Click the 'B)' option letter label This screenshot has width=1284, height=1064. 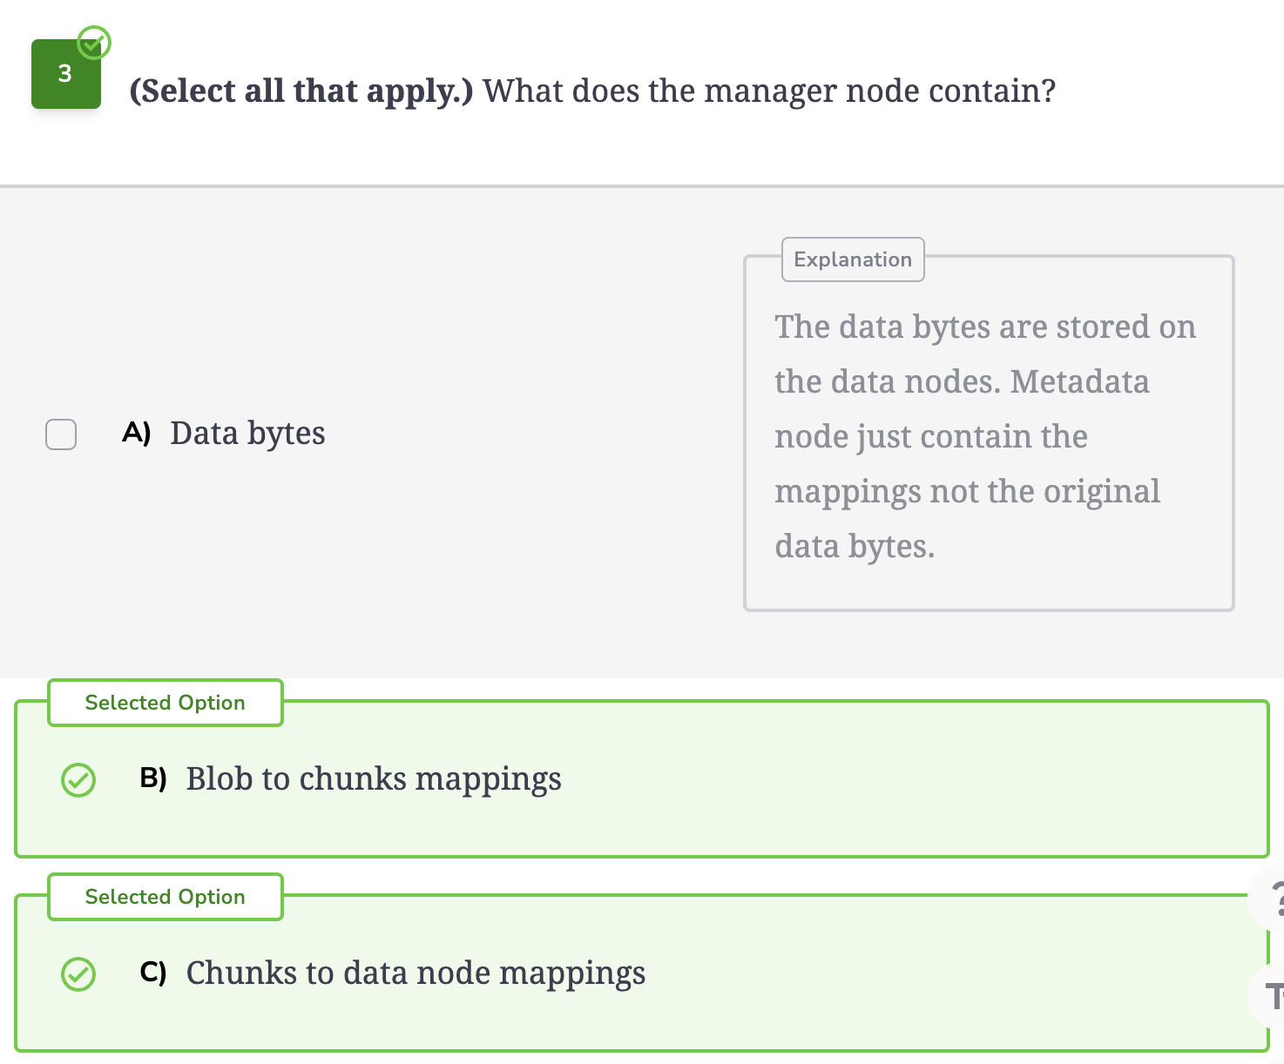(x=153, y=778)
